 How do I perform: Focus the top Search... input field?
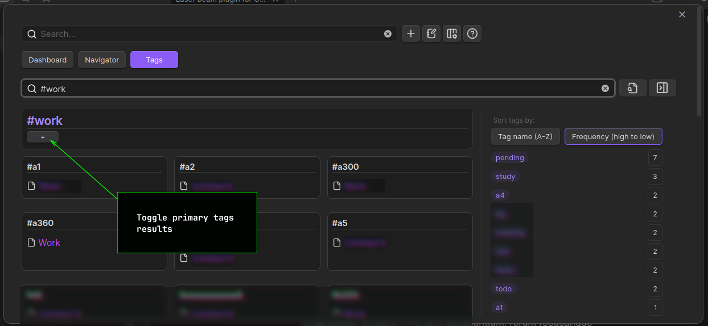pos(209,34)
